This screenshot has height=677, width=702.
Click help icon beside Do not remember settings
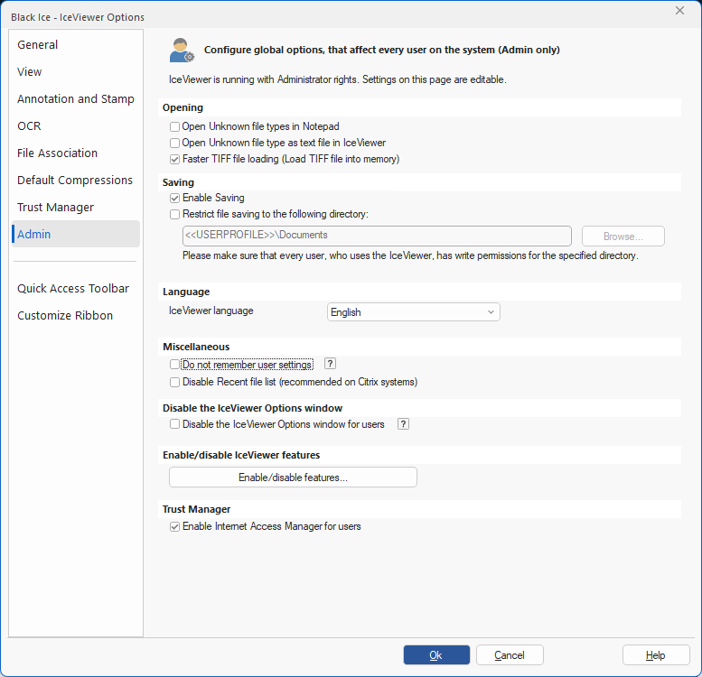click(330, 364)
